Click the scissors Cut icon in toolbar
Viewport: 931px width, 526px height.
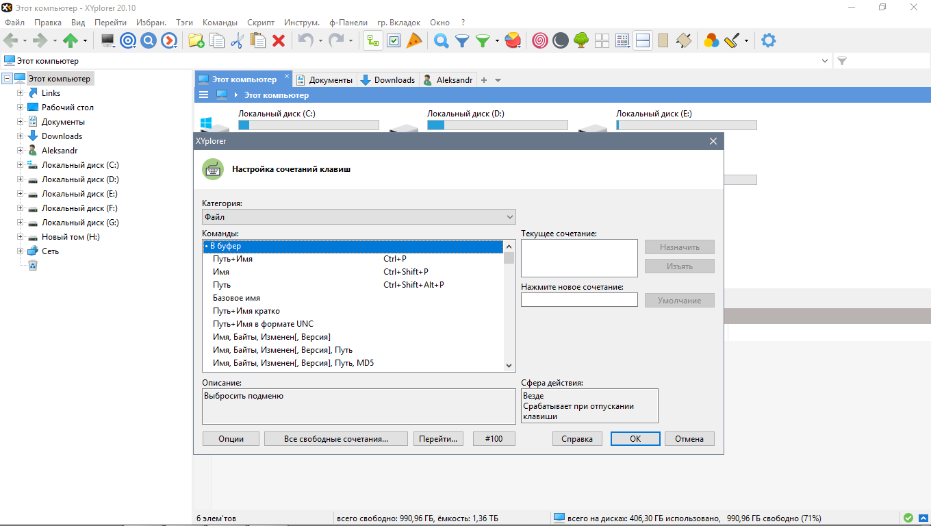pyautogui.click(x=237, y=40)
